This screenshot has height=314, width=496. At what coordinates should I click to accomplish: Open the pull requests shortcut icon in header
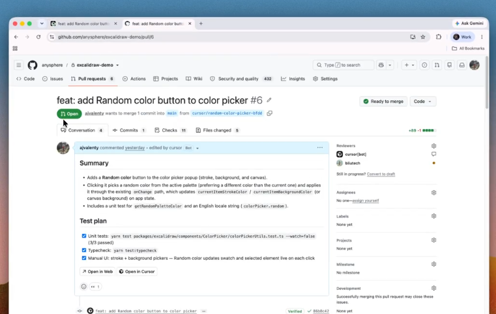(x=437, y=65)
